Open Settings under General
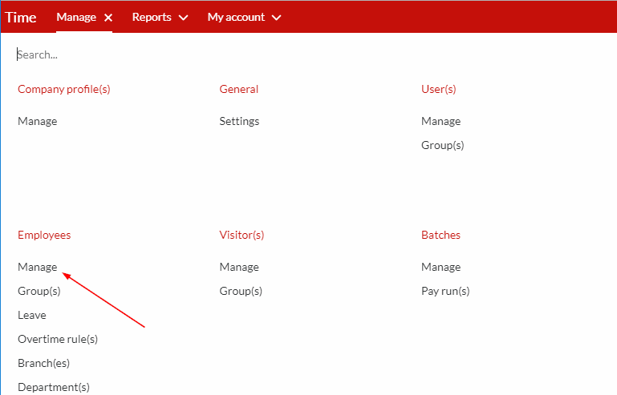The width and height of the screenshot is (617, 395). [x=239, y=121]
